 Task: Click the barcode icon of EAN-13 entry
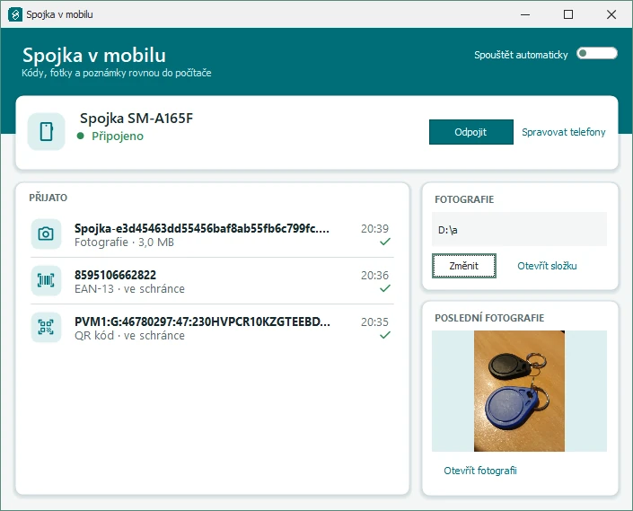click(x=46, y=280)
